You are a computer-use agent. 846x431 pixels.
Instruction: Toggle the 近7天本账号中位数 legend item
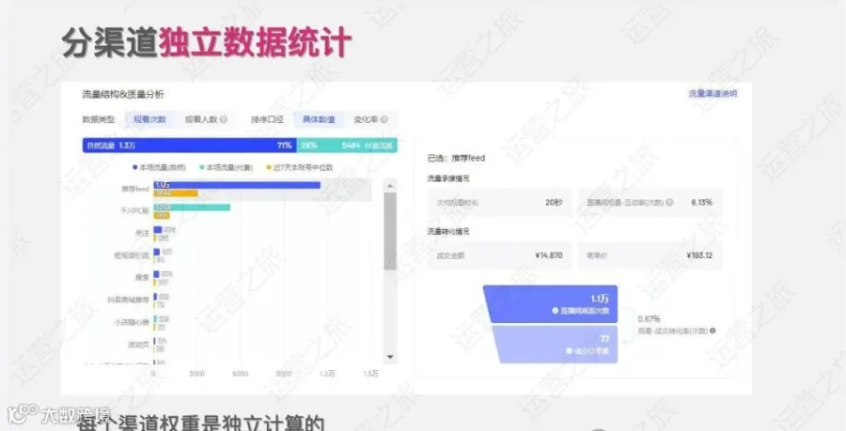[x=300, y=167]
